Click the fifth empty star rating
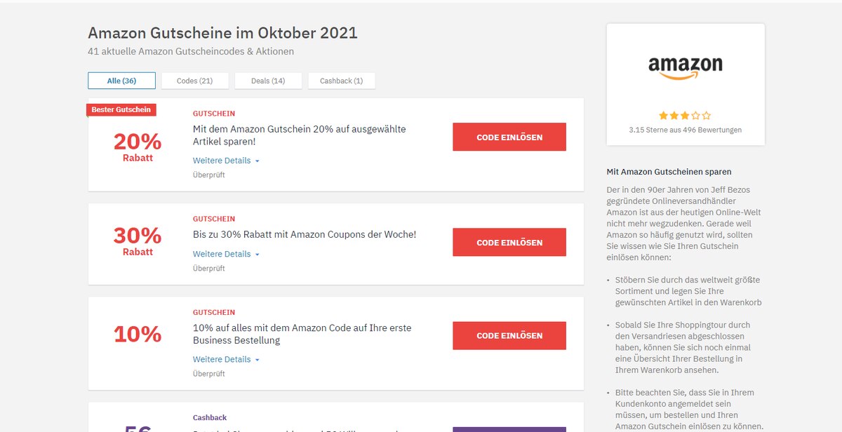 707,116
